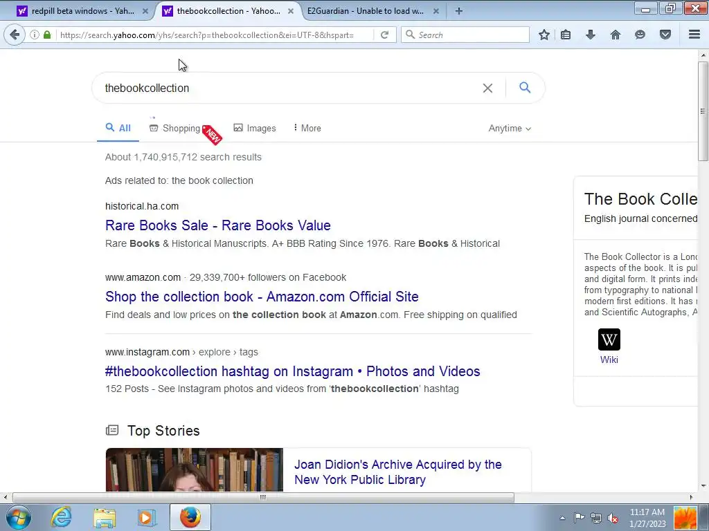Open Windows Explorer folder in taskbar
Image resolution: width=709 pixels, height=531 pixels.
coord(105,518)
